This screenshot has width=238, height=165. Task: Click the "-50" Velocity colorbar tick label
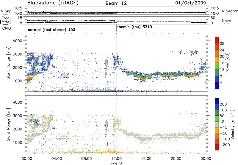224,133
